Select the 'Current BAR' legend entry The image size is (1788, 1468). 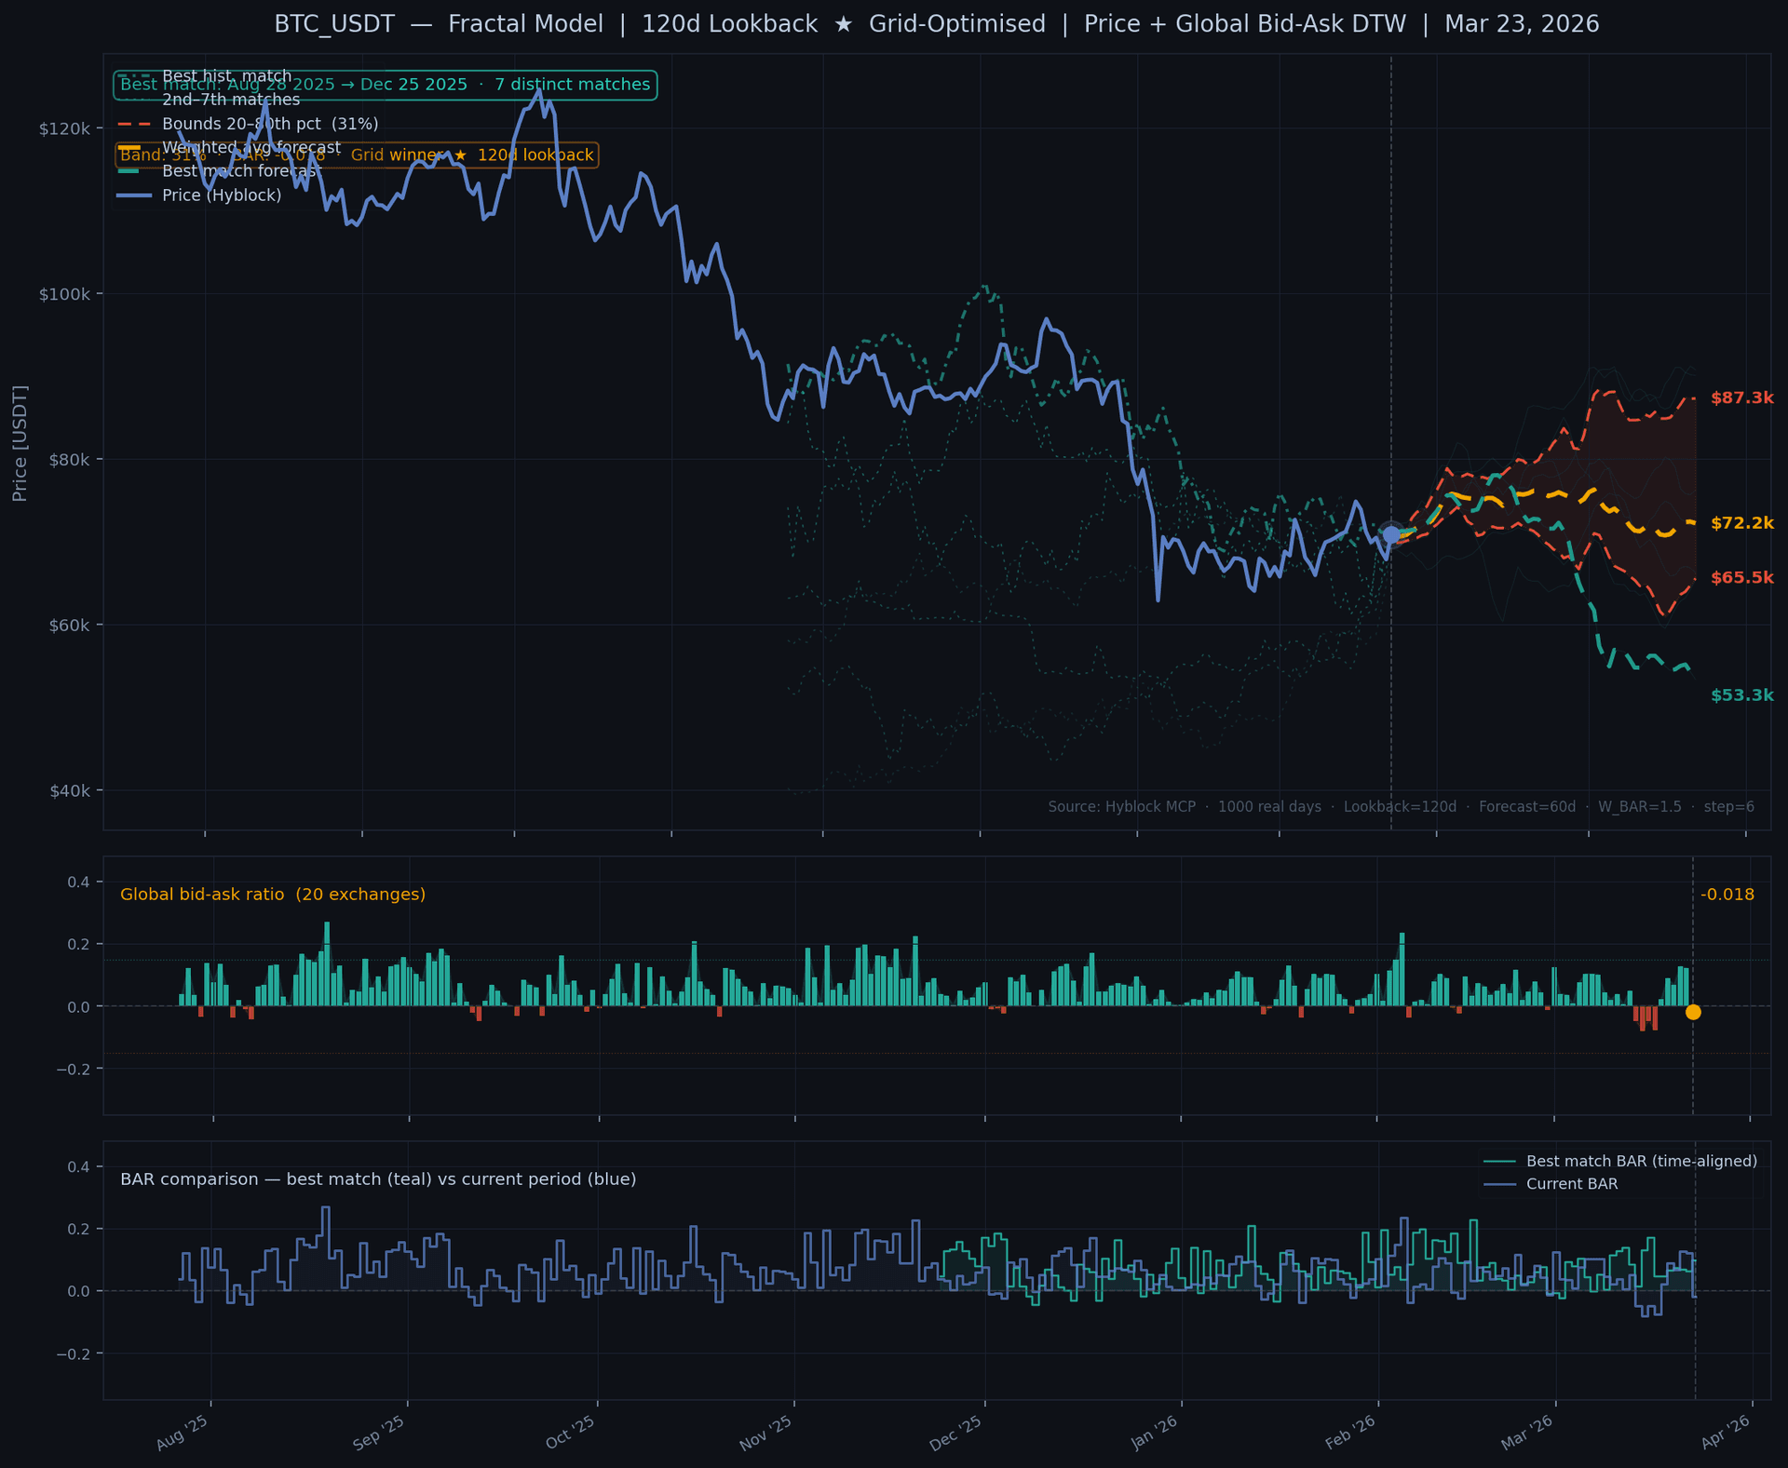(1551, 1185)
